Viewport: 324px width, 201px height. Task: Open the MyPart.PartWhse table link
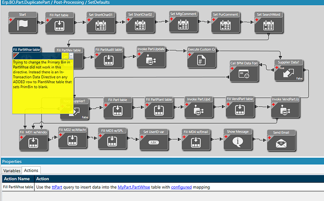pyautogui.click(x=134, y=187)
